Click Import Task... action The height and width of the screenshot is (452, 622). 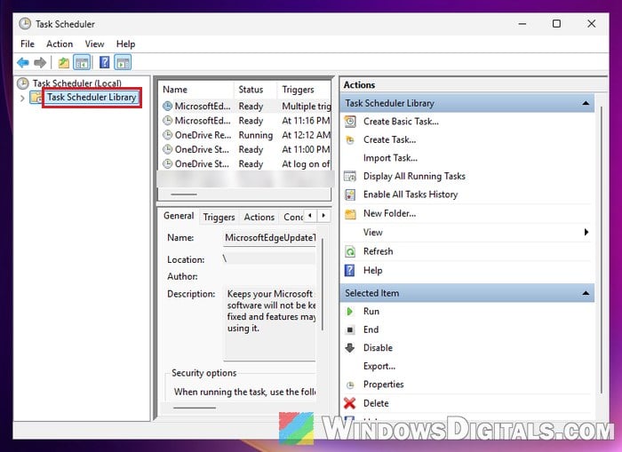[x=390, y=158]
